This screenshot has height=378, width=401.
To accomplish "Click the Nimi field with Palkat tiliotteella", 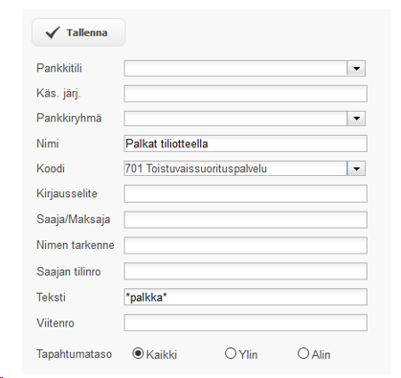I will tap(246, 144).
